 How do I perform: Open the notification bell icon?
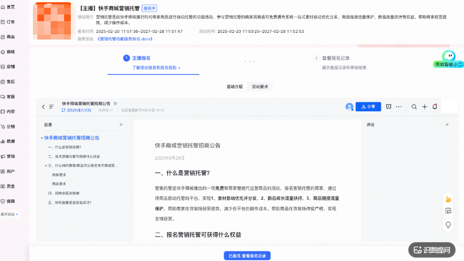coord(434,107)
